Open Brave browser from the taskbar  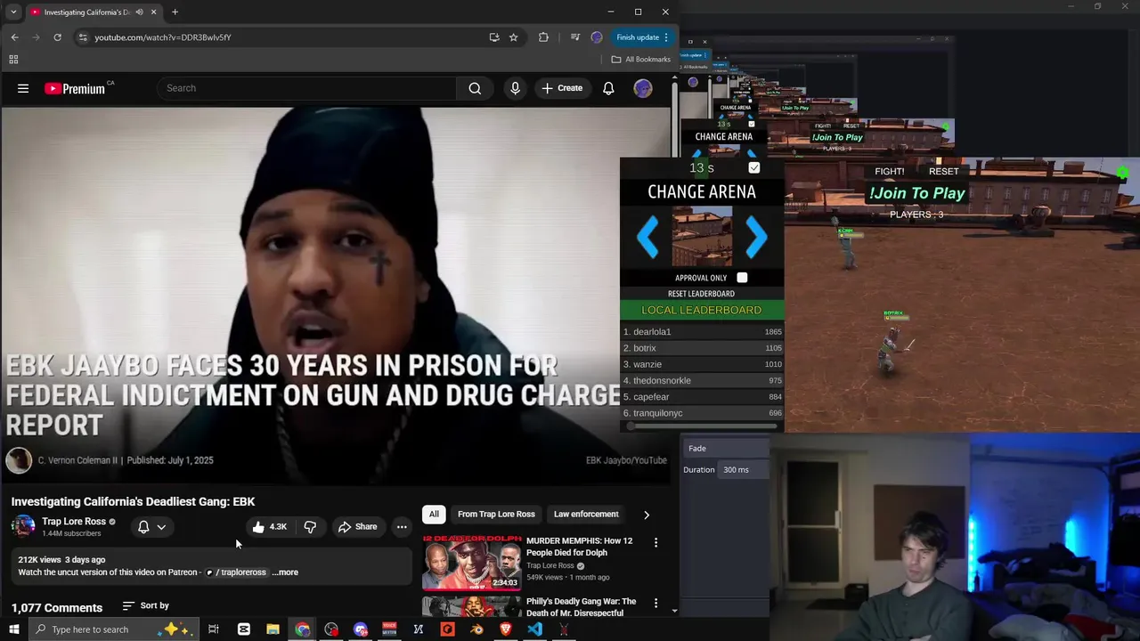point(506,629)
